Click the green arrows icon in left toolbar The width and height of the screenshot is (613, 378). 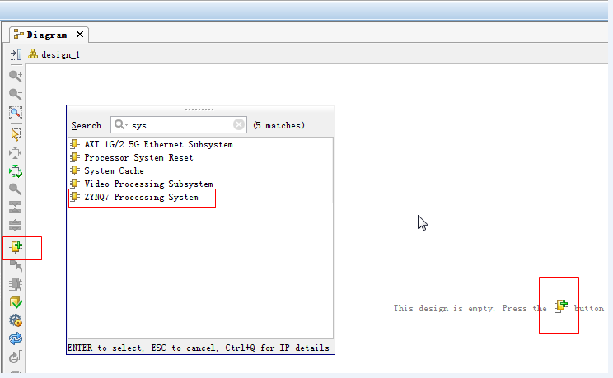pos(15,171)
